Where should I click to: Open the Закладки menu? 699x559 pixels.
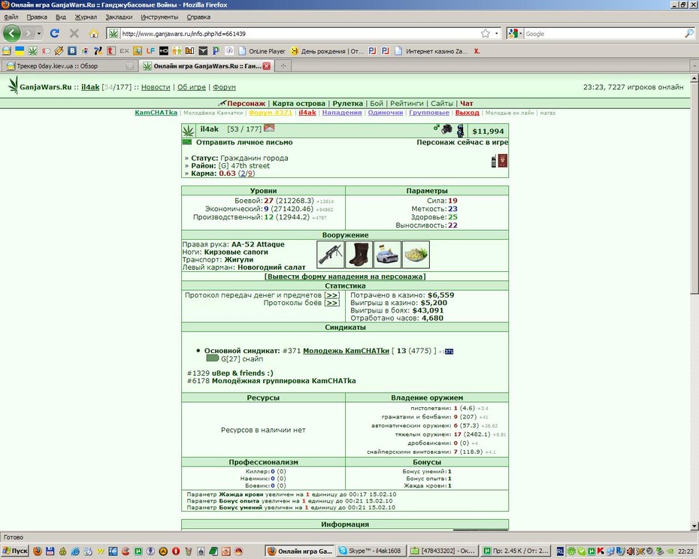pos(119,17)
